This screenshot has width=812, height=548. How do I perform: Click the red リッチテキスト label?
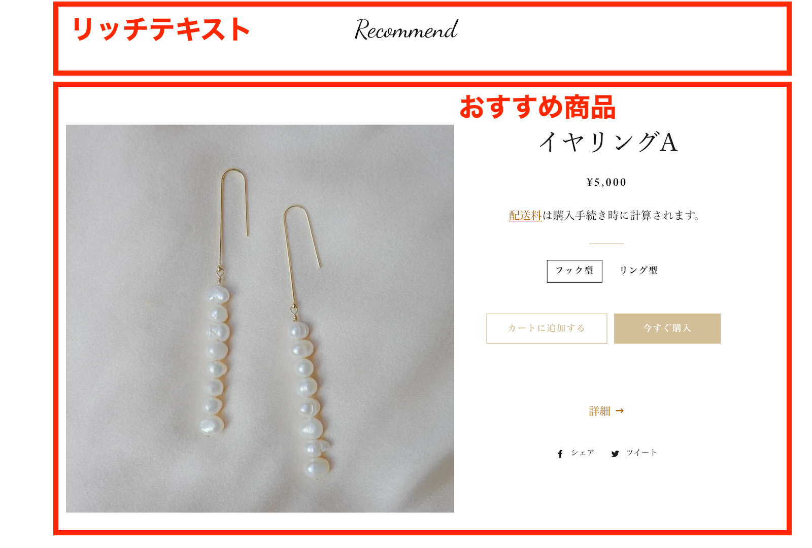pyautogui.click(x=161, y=29)
